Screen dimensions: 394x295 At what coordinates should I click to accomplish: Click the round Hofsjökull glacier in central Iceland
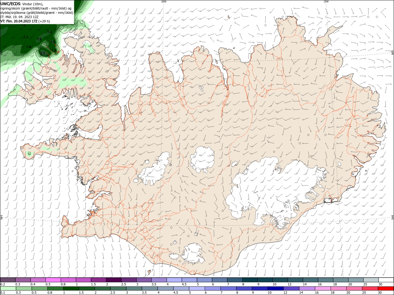[202, 160]
